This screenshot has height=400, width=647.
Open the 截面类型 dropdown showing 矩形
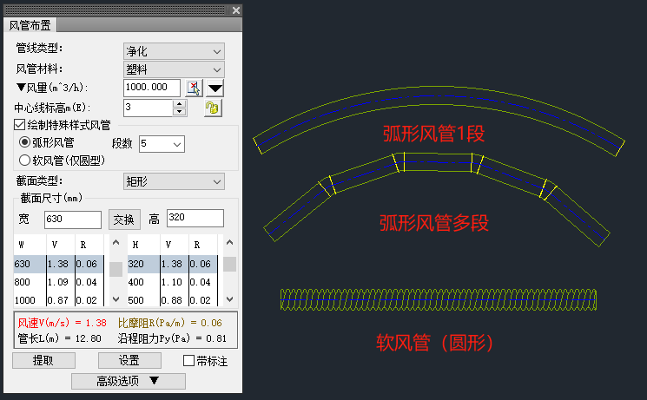(x=174, y=181)
